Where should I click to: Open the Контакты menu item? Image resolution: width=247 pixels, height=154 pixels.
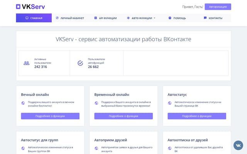213,18
